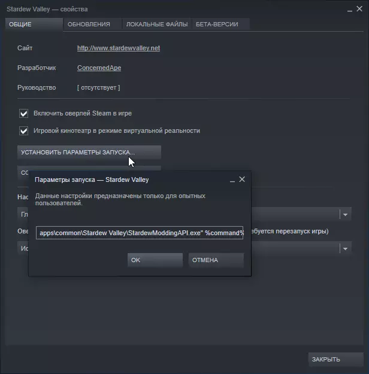Open the ConcernedApe developer link
369x374 pixels.
click(99, 68)
